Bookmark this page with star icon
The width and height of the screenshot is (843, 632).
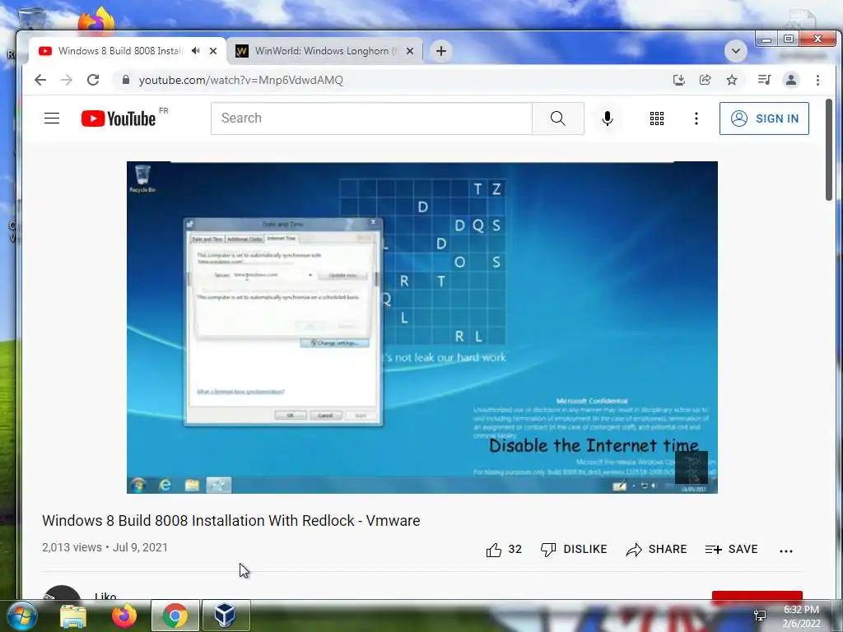732,80
